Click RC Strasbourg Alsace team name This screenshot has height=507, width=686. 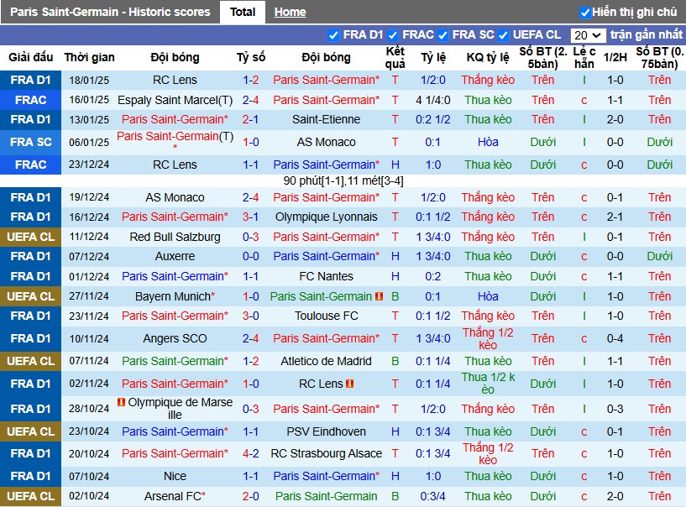(326, 453)
